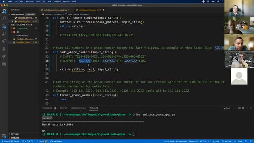
Task: Click the 1 UNSAVED badge in Open Editors
Action: 30,14
